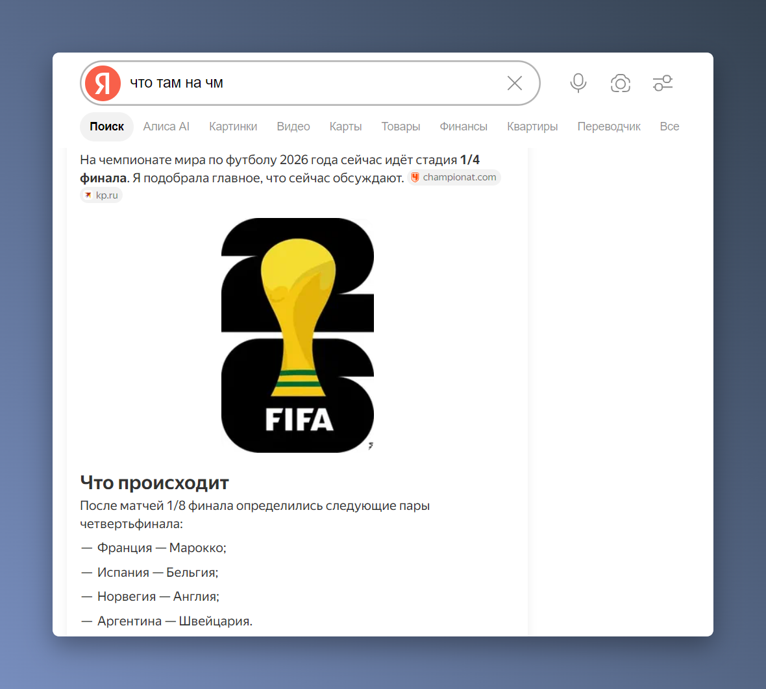Click the 'Что происходит' heading

pyautogui.click(x=154, y=483)
